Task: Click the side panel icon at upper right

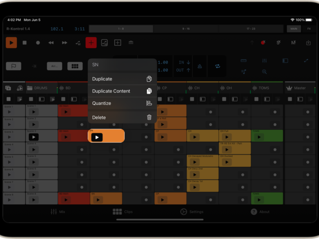Action: point(285,61)
